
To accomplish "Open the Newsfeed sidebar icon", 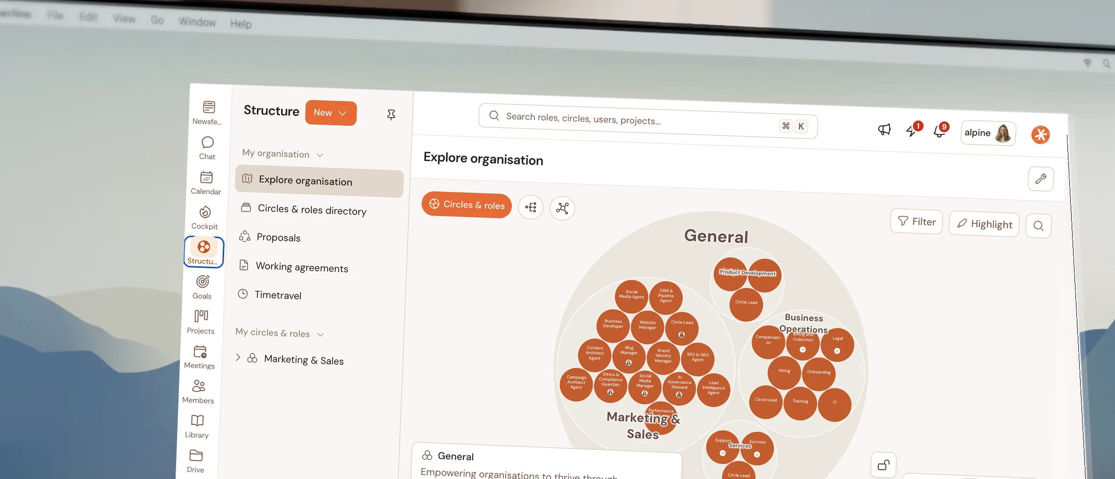I will [208, 113].
